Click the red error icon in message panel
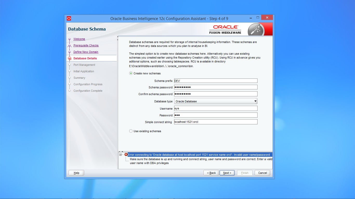The height and width of the screenshot is (199, 355). (126, 155)
